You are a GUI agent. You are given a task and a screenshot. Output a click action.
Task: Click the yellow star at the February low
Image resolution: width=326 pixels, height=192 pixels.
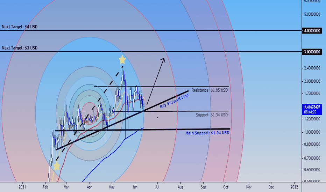point(57,166)
